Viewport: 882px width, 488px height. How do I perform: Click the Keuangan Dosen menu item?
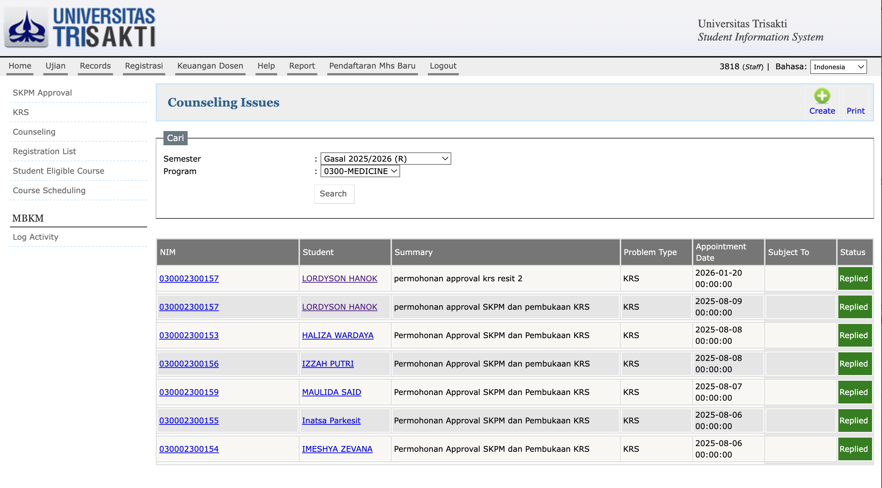(210, 66)
